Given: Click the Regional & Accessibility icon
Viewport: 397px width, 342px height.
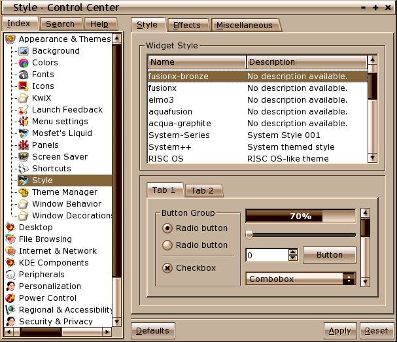Looking at the screenshot, I should [x=10, y=310].
